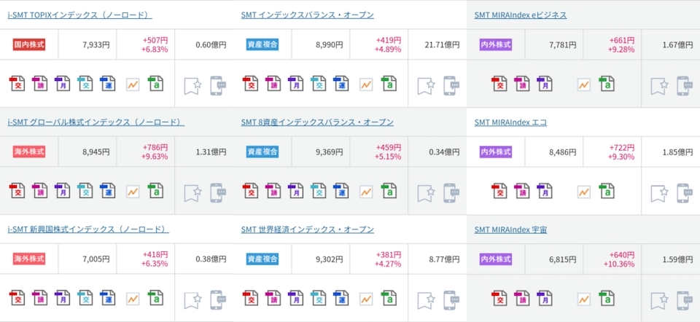Screen dimensions: 700x322
Task: Open SMT 8資産インデックスバランス・オープン fund link
Action: point(317,122)
